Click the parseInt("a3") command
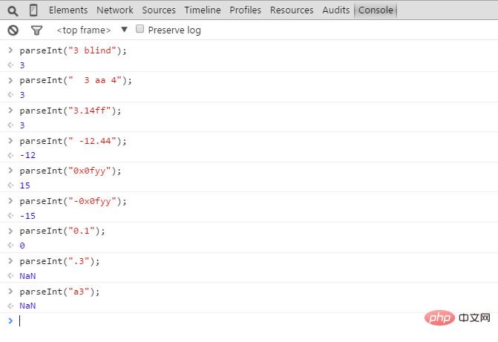 pyautogui.click(x=59, y=292)
